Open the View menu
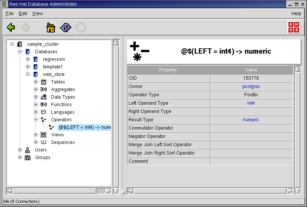The image size is (307, 207). [37, 14]
